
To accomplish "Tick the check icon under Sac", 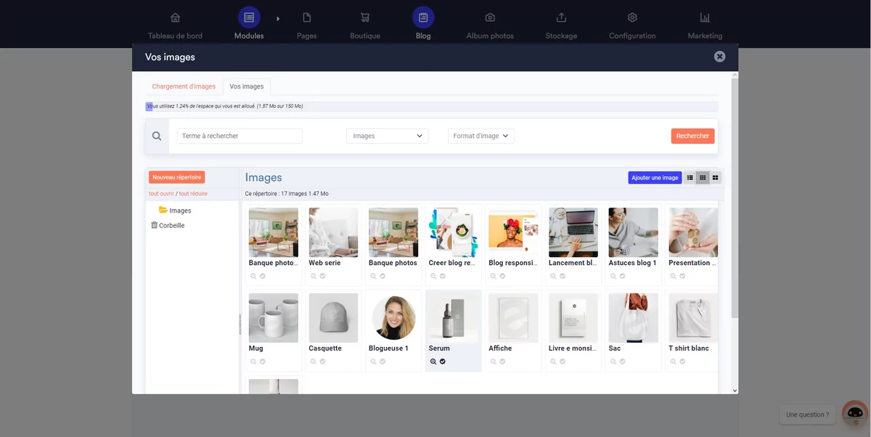I will [622, 362].
